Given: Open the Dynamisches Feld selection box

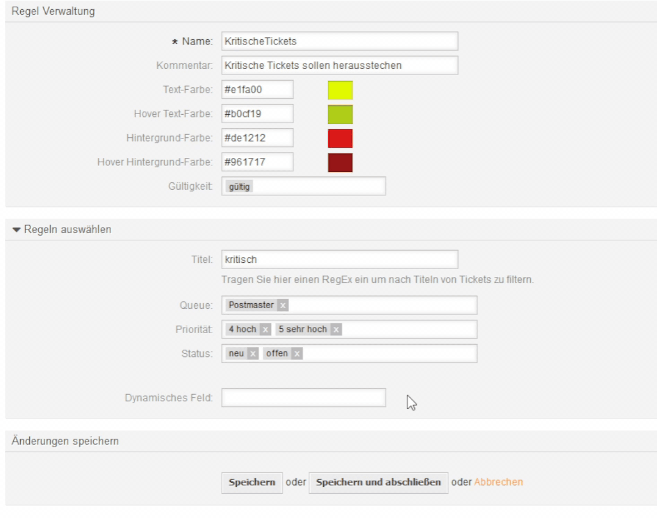Looking at the screenshot, I should (x=303, y=398).
